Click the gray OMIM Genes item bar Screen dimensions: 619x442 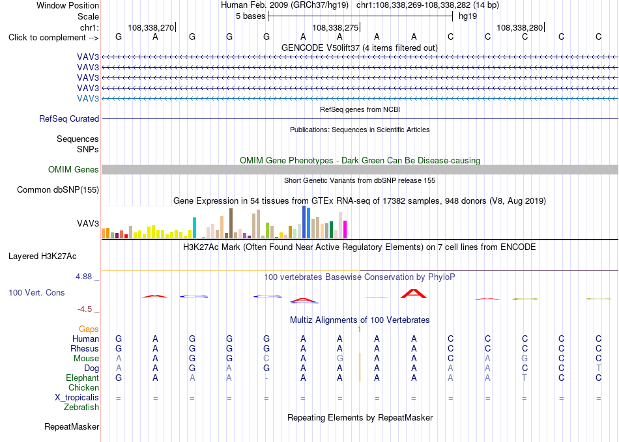360,169
